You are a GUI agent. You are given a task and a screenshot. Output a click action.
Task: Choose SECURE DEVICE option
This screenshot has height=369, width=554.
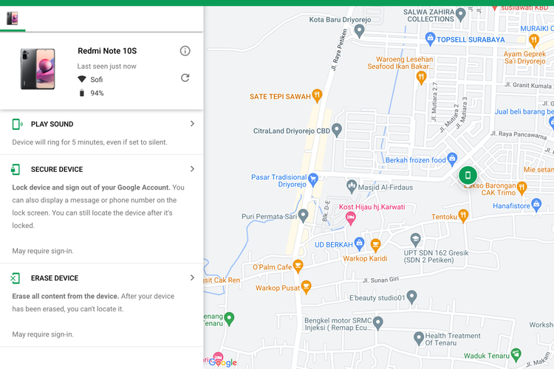[57, 169]
